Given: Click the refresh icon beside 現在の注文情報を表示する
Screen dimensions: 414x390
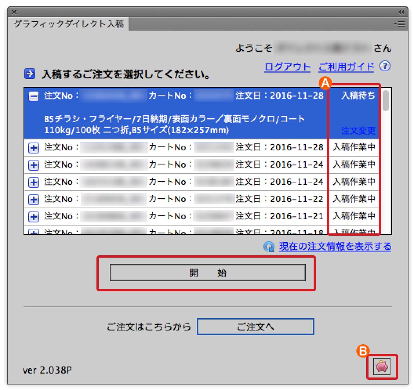Looking at the screenshot, I should coord(269,247).
